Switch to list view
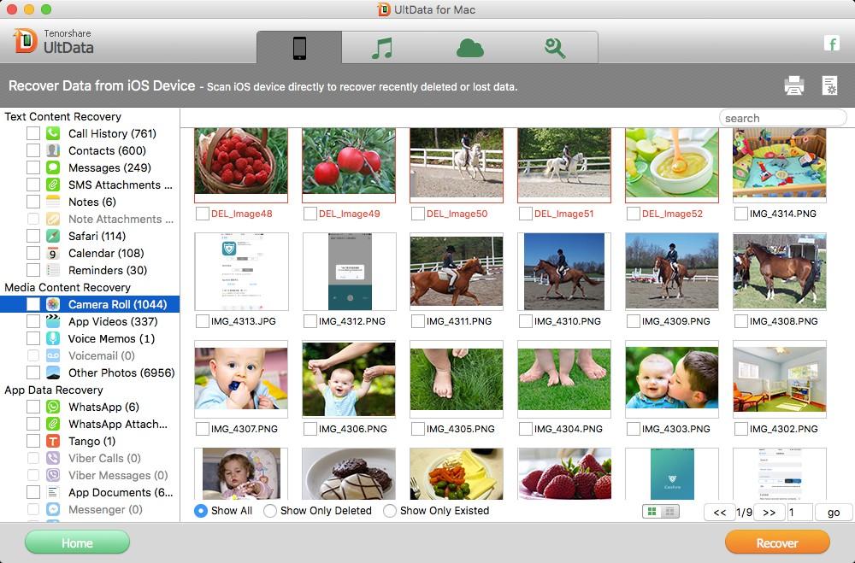This screenshot has width=855, height=563. click(x=670, y=512)
